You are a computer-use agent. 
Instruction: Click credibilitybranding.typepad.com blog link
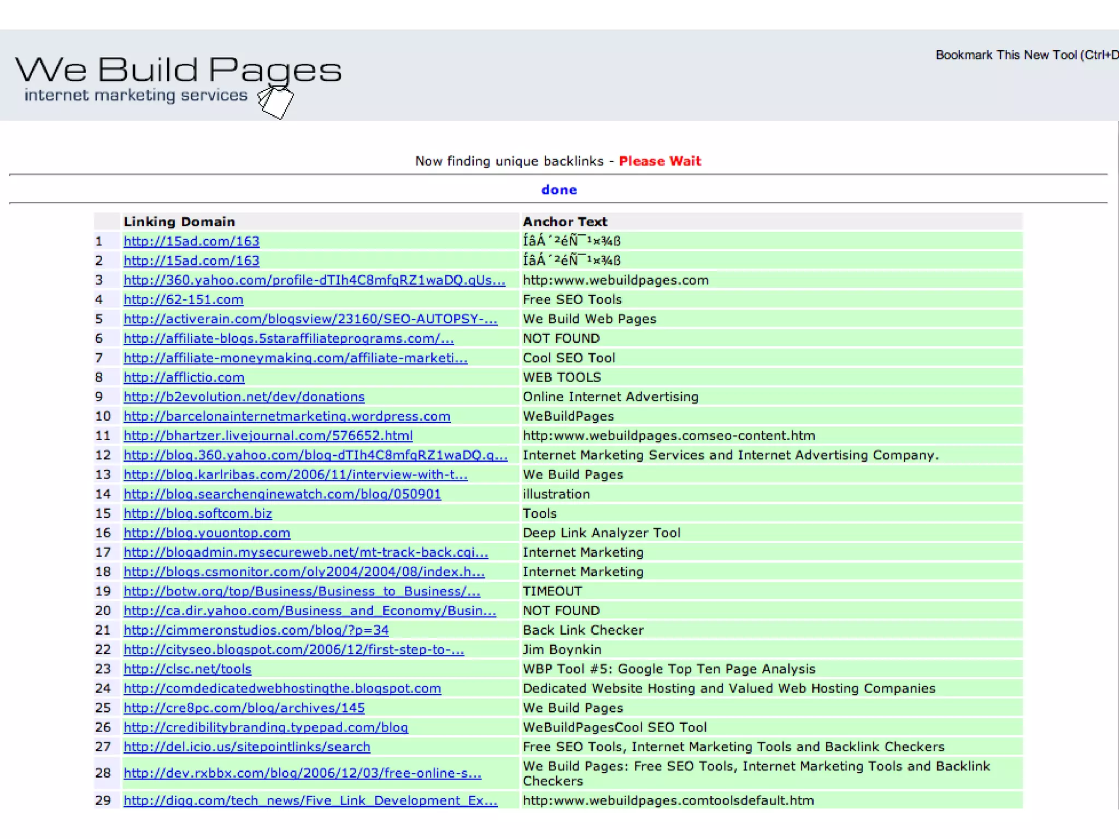point(266,728)
